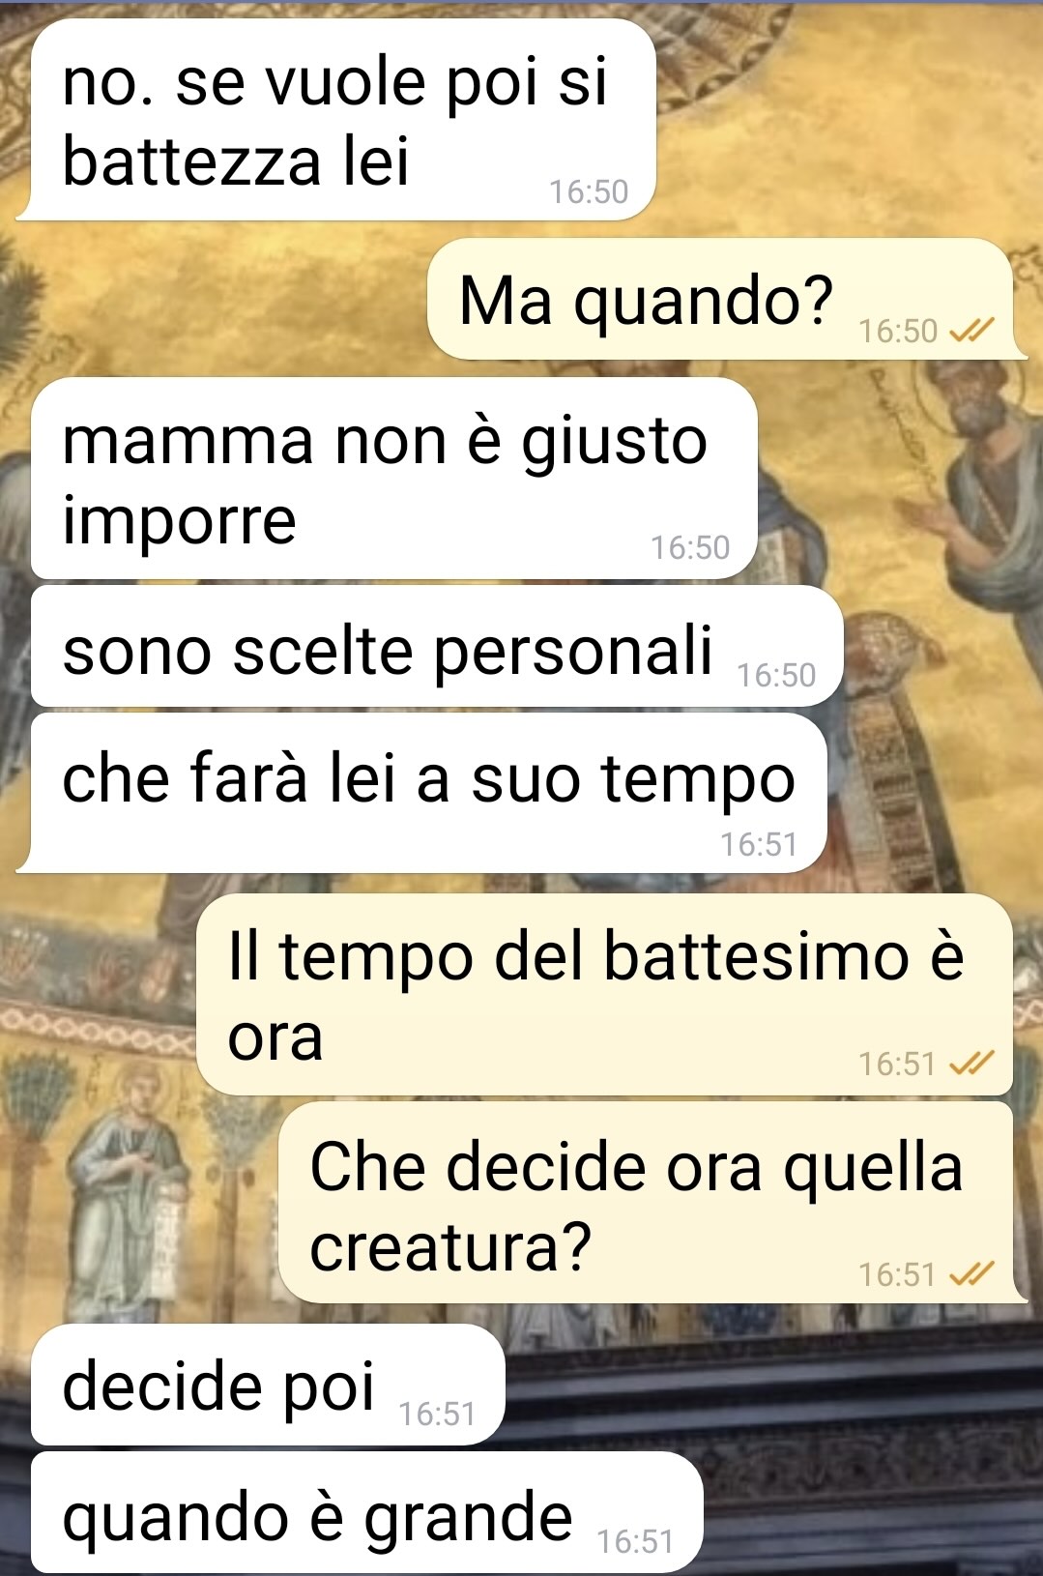Image resolution: width=1043 pixels, height=1576 pixels.
Task: Tap the 16:50 timestamp under 'imporre'
Action: click(x=690, y=548)
